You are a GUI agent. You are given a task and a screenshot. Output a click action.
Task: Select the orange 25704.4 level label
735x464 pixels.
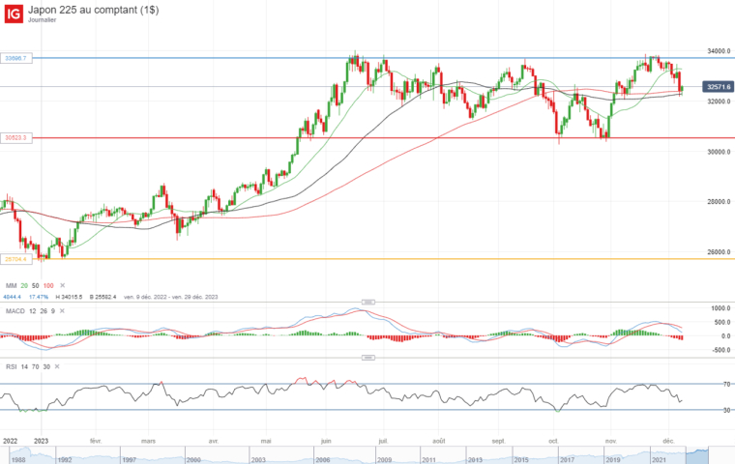(x=15, y=259)
